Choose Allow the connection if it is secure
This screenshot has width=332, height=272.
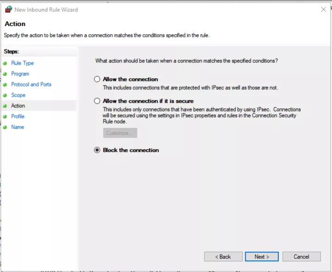coord(97,101)
